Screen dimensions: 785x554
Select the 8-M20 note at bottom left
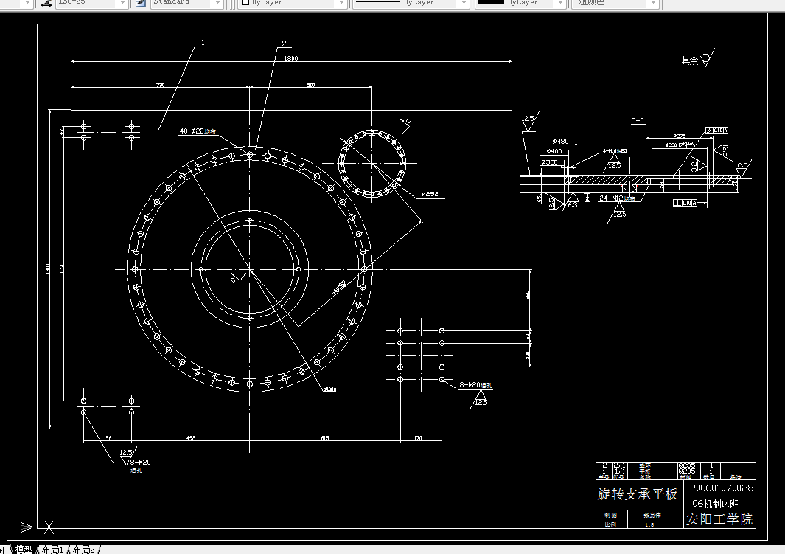point(140,463)
